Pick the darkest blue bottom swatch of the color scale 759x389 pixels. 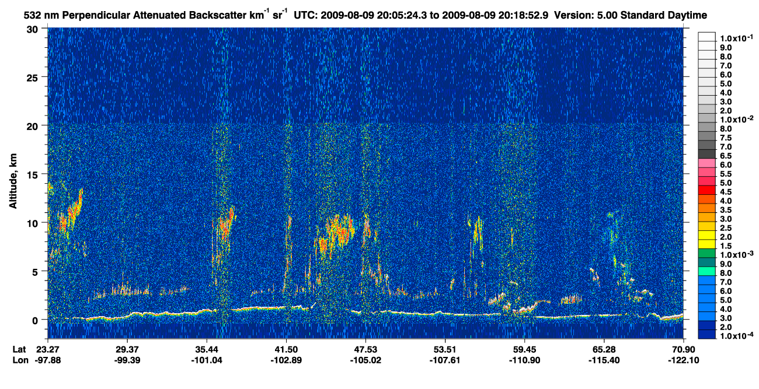point(706,334)
